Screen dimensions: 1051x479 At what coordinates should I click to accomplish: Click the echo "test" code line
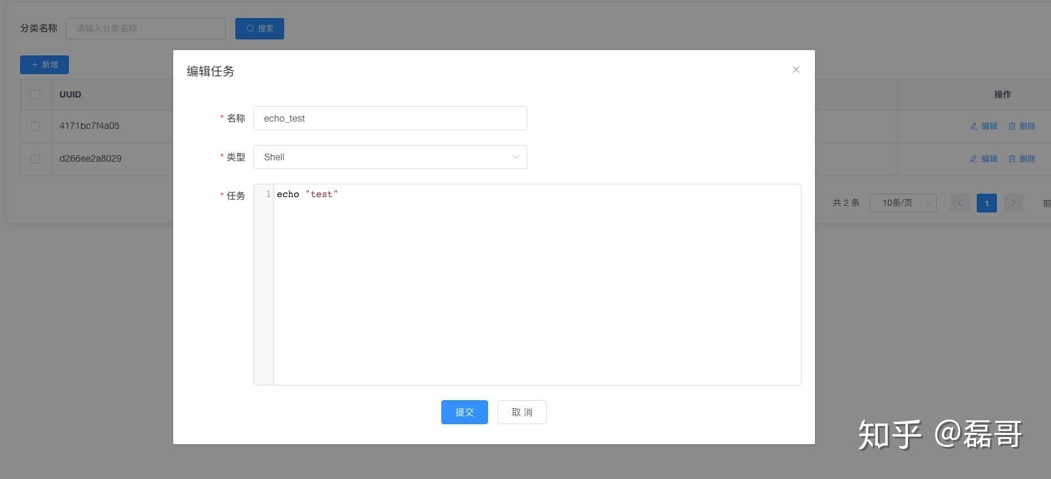308,194
